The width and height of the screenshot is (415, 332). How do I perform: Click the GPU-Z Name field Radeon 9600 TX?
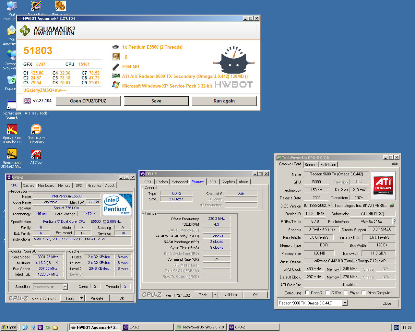coord(336,174)
